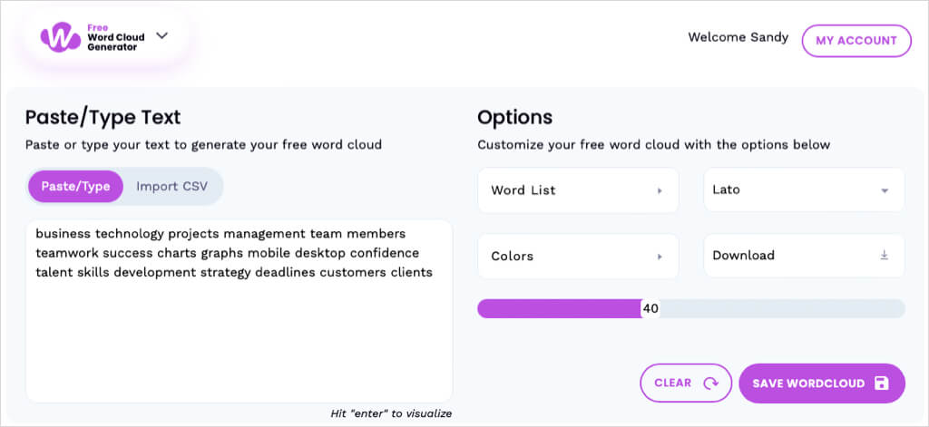
Task: Open dropdown chevron next to logo
Action: click(x=162, y=36)
